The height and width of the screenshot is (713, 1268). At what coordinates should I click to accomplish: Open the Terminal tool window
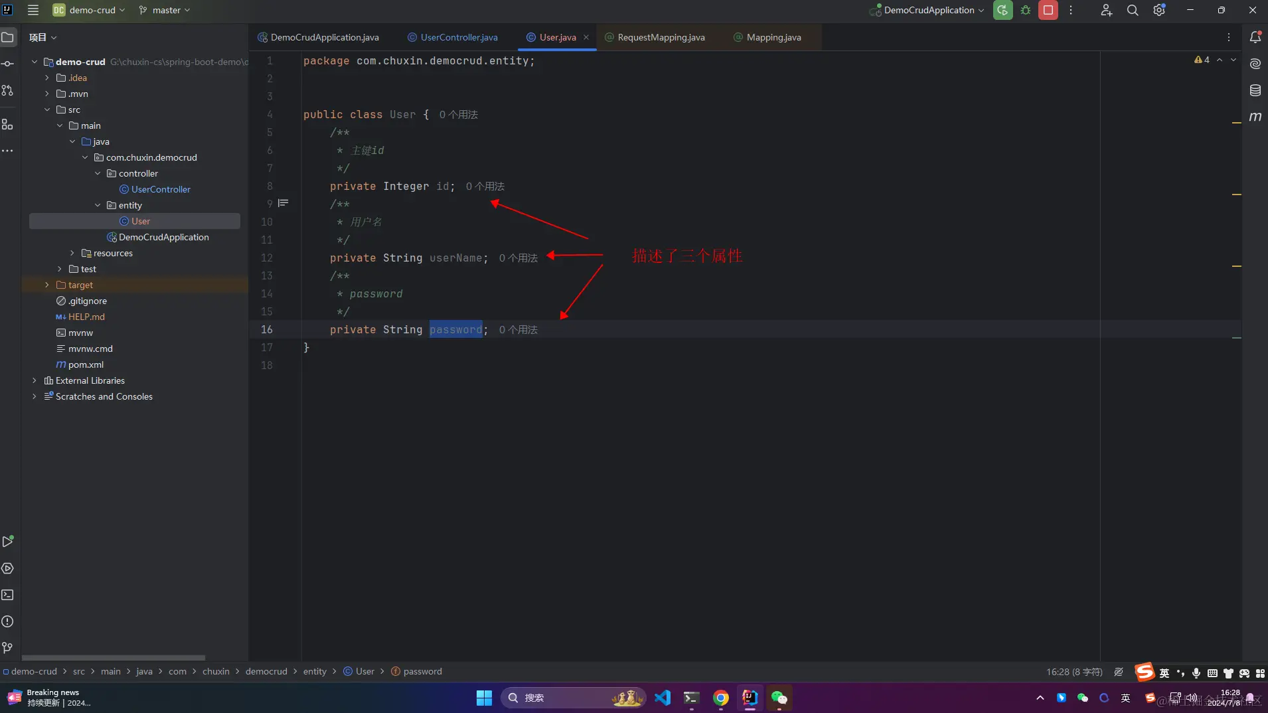pos(8,595)
